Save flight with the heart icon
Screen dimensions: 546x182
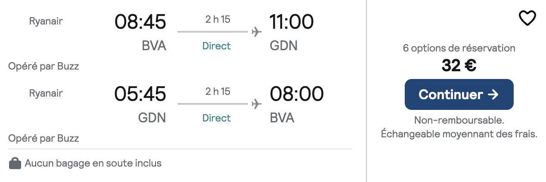[x=527, y=18]
